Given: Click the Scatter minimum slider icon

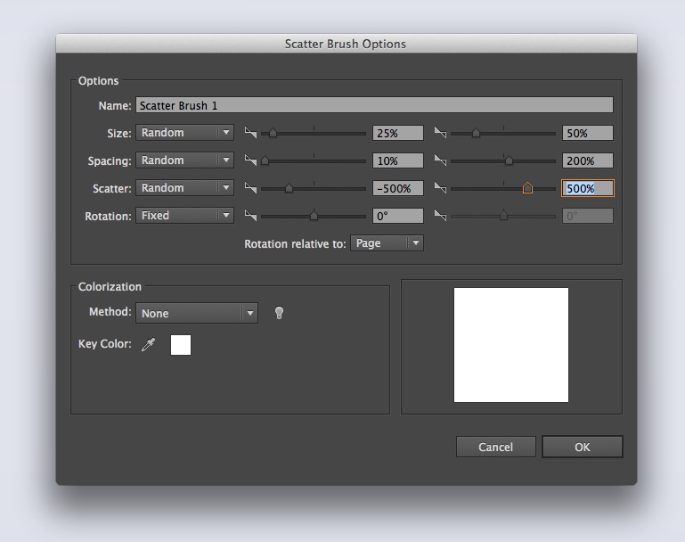Looking at the screenshot, I should pyautogui.click(x=250, y=188).
